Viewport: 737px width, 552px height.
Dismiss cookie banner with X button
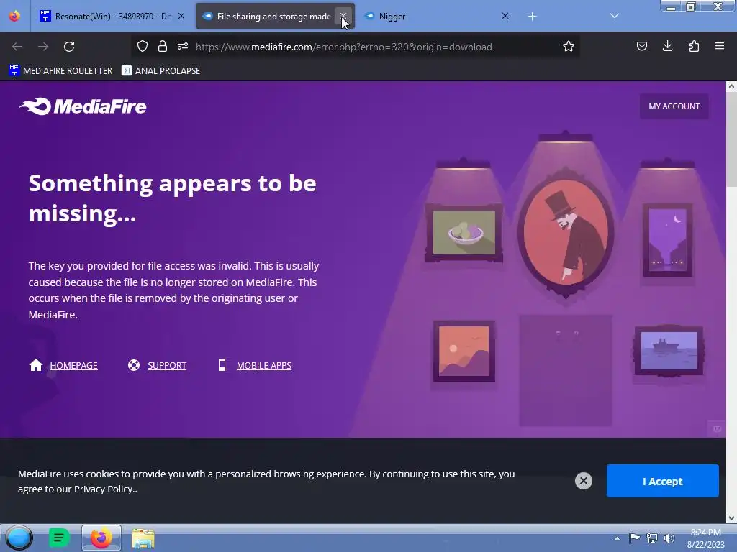(583, 481)
